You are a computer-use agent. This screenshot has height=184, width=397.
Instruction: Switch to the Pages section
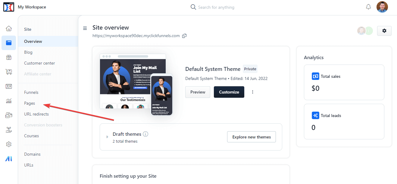[x=29, y=103]
